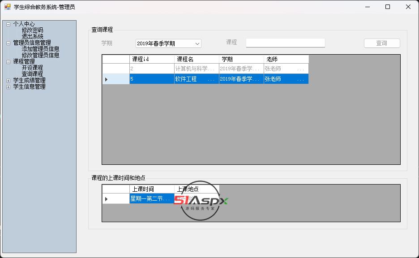The height and width of the screenshot is (258, 419).
Task: Sort by the 学期 column header
Action: 241,59
